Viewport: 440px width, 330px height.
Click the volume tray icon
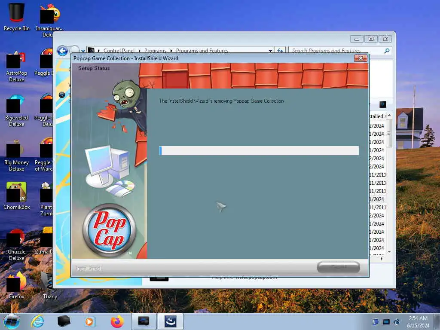pos(397,322)
